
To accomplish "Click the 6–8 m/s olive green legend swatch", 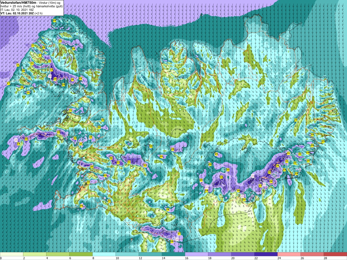I will (81, 254).
